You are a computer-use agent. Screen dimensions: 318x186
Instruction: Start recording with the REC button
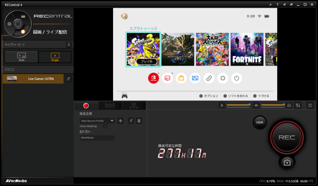[x=287, y=137]
